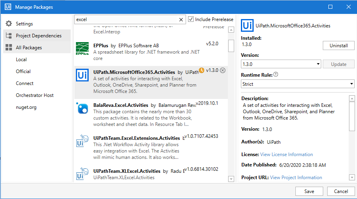Open View License Information link
The image size is (357, 199).
click(x=286, y=155)
